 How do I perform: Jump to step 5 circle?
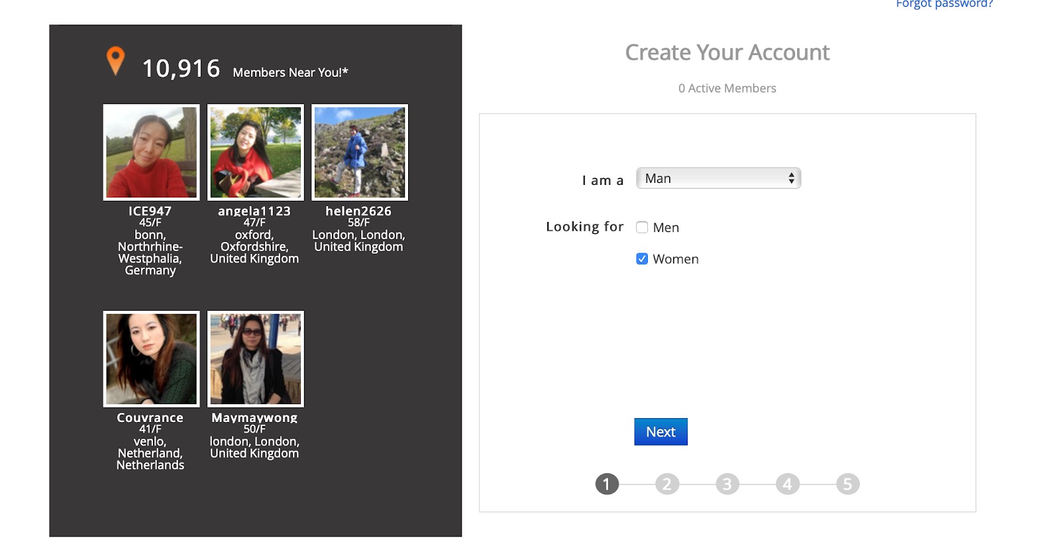[x=847, y=484]
